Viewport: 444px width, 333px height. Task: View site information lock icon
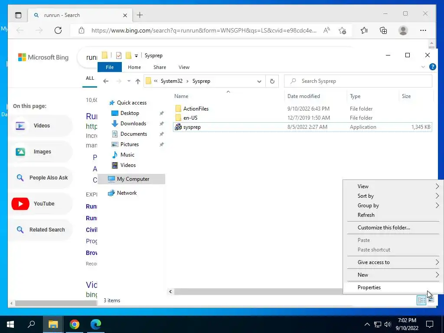coord(82,30)
